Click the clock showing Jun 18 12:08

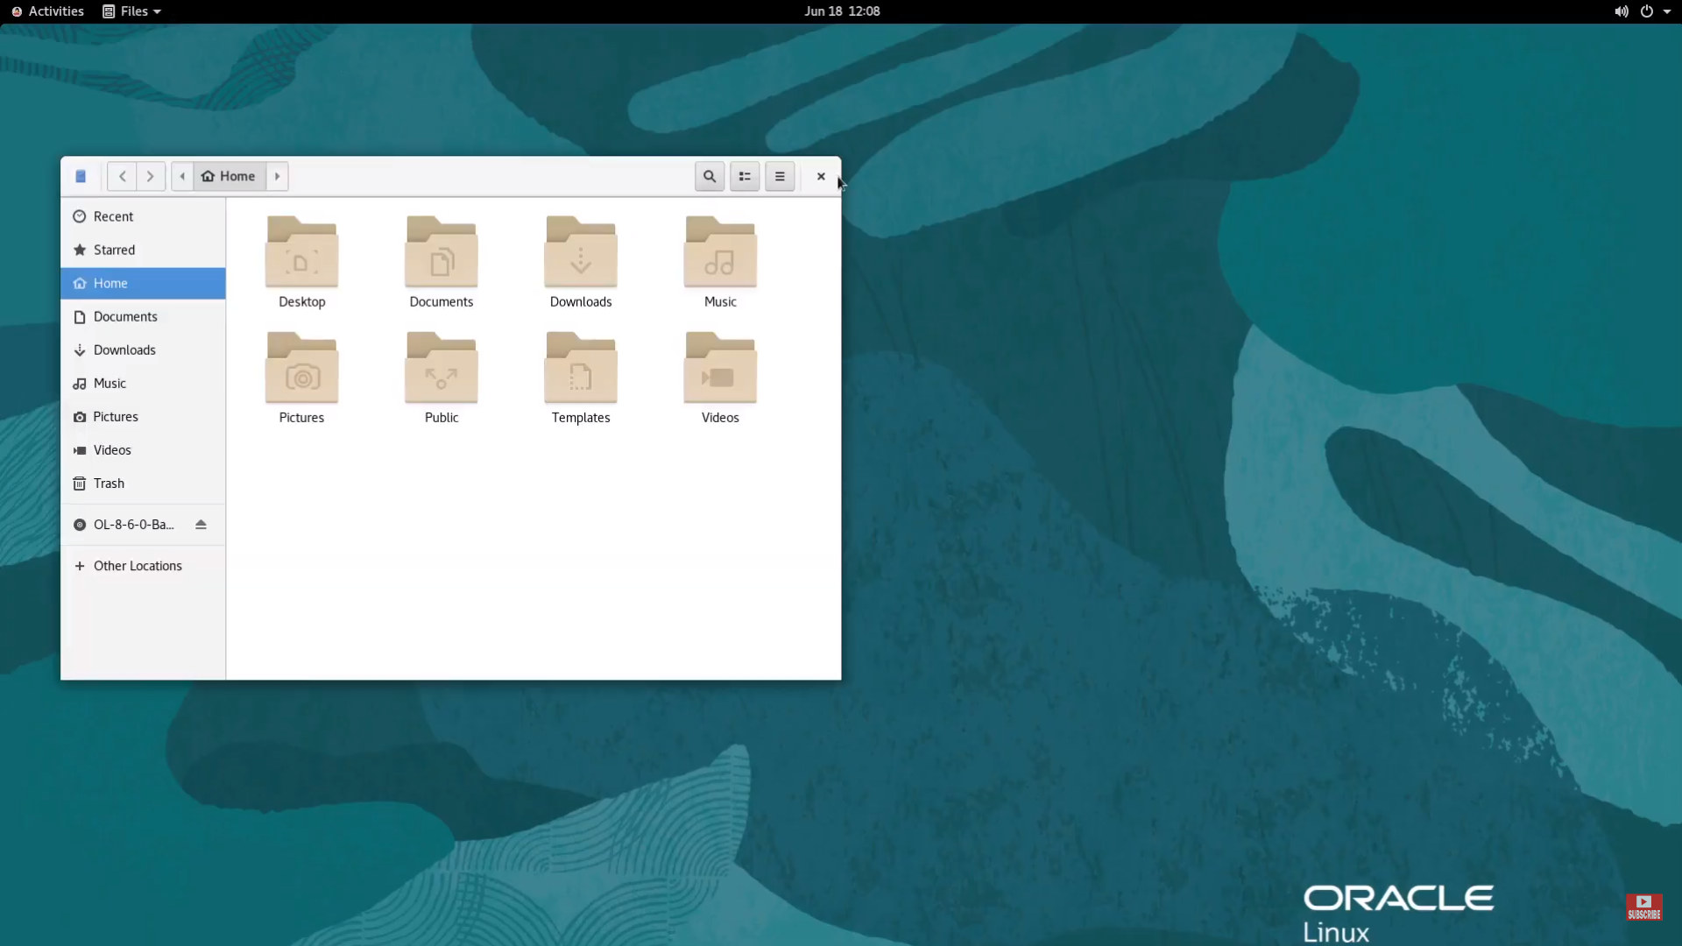coord(842,11)
